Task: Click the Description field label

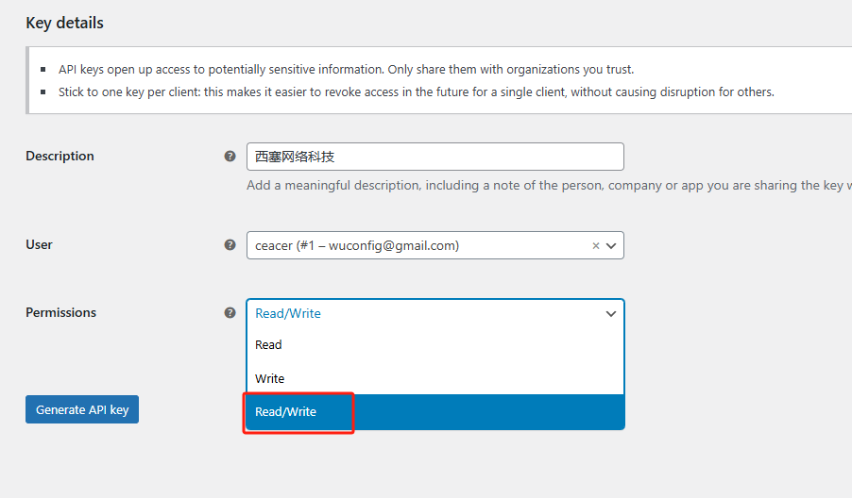Action: pos(60,157)
